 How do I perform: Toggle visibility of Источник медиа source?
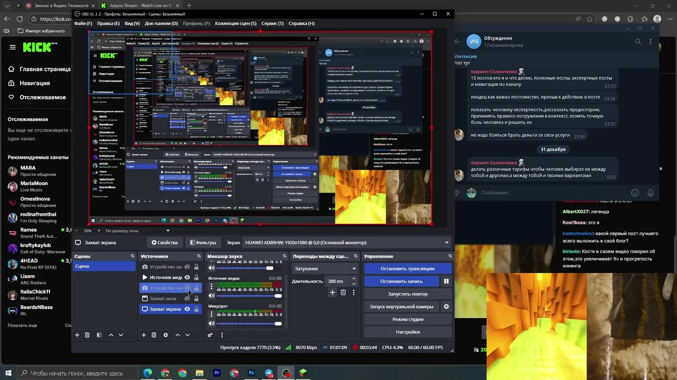pyautogui.click(x=187, y=278)
